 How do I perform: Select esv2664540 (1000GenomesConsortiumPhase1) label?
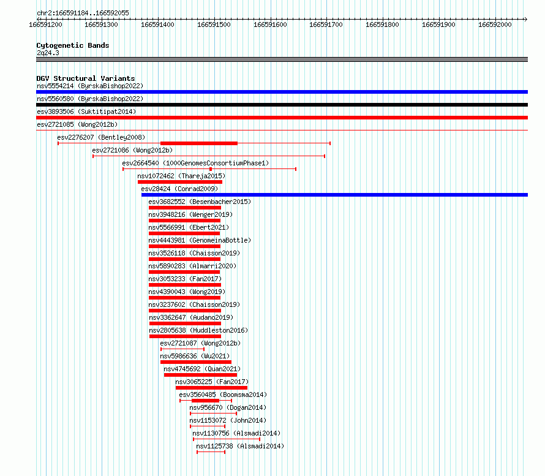pyautogui.click(x=195, y=163)
